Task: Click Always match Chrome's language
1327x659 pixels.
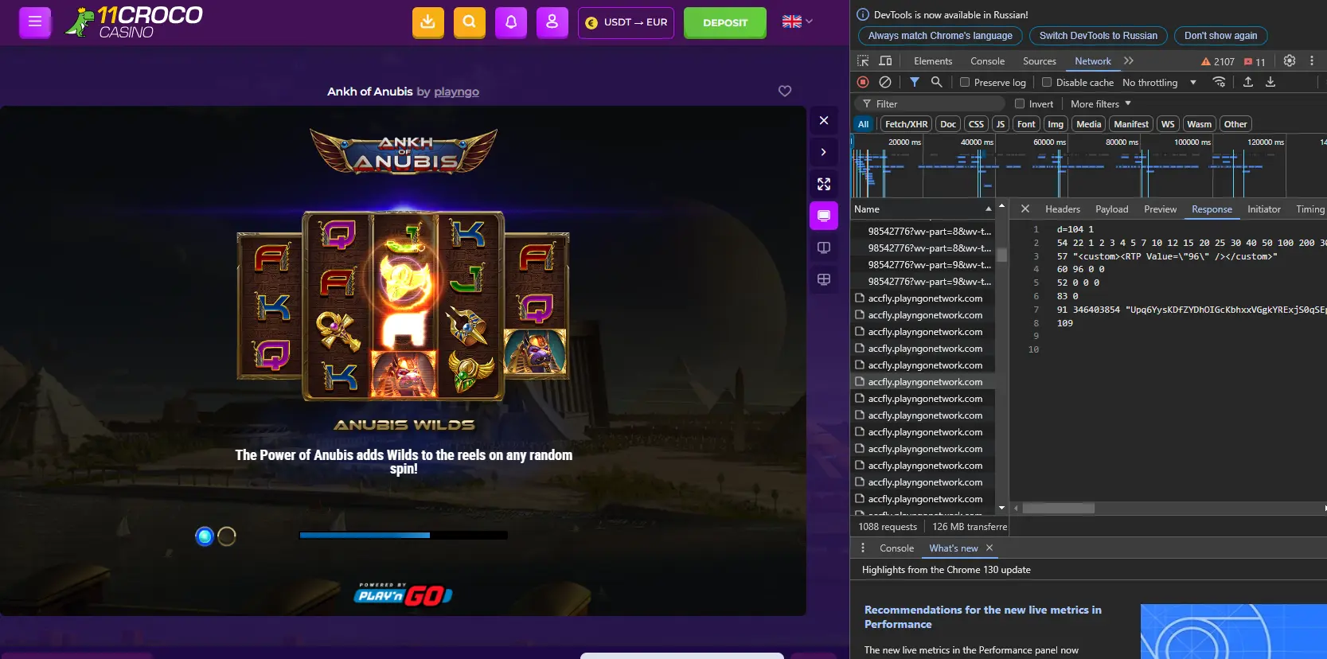Action: (x=940, y=36)
